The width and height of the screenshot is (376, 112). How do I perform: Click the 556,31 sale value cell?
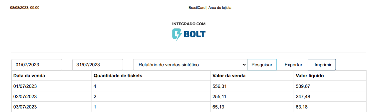pyautogui.click(x=252, y=86)
